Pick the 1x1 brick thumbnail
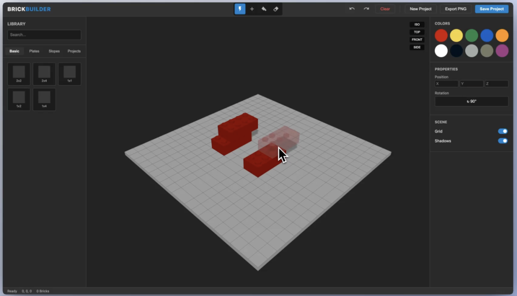517x296 pixels. tap(69, 74)
